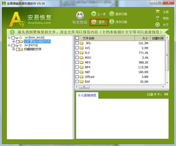Click the FLV folder icon
Image resolution: width=176 pixels, height=146 pixels.
(82, 53)
